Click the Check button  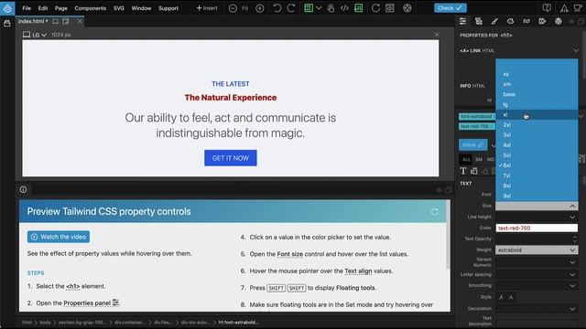point(450,8)
